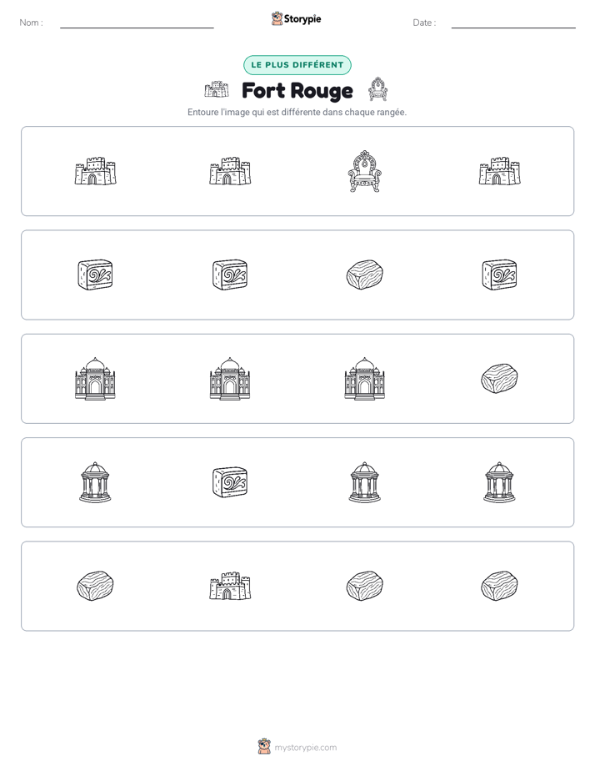Click the throne icon right of title
The width and height of the screenshot is (595, 771).
377,89
